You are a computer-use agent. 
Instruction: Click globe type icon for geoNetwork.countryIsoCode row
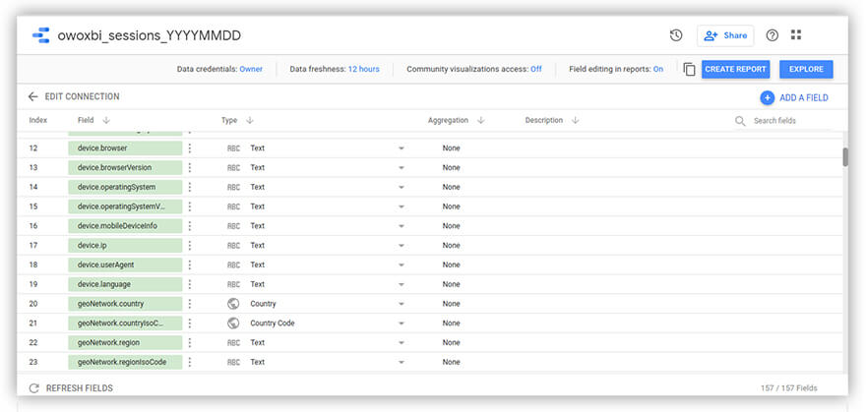pyautogui.click(x=233, y=324)
